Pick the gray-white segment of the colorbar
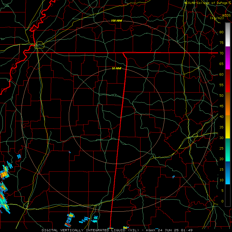 tap(228, 35)
